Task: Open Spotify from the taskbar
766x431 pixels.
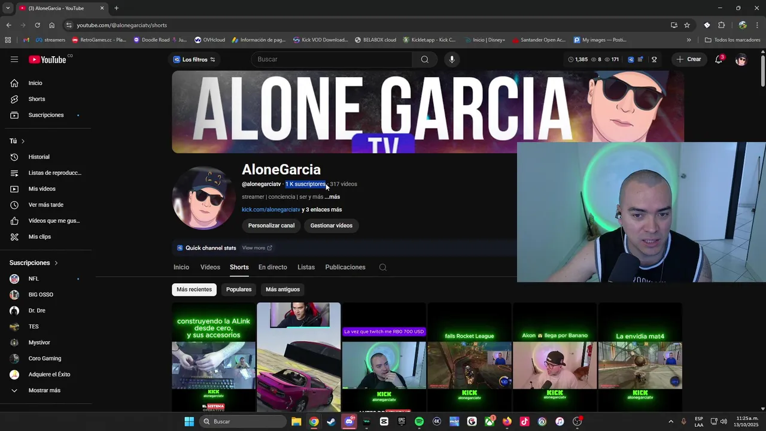Action: click(x=419, y=421)
